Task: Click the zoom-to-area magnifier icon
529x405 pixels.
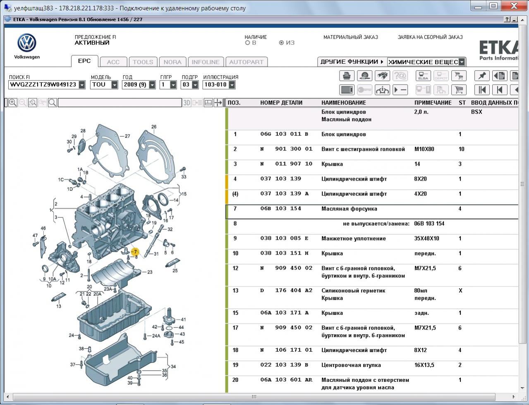Action: [33, 102]
